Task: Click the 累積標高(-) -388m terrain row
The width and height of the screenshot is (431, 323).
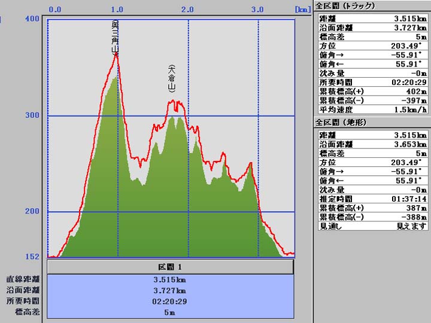Action: [372, 217]
